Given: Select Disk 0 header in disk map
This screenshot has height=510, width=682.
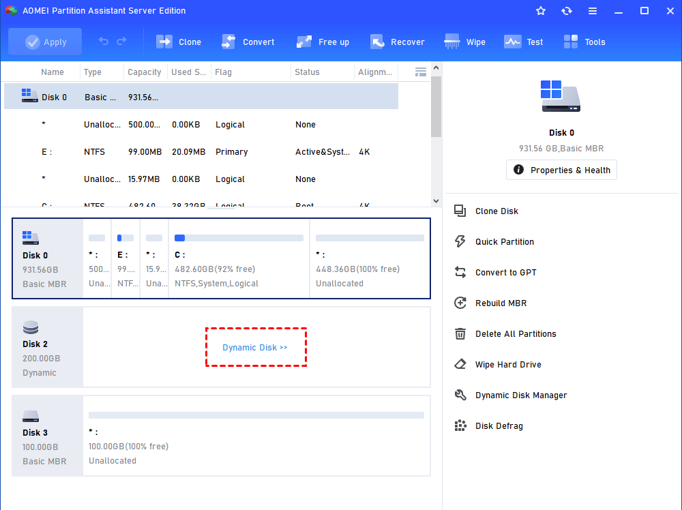Looking at the screenshot, I should (48, 258).
